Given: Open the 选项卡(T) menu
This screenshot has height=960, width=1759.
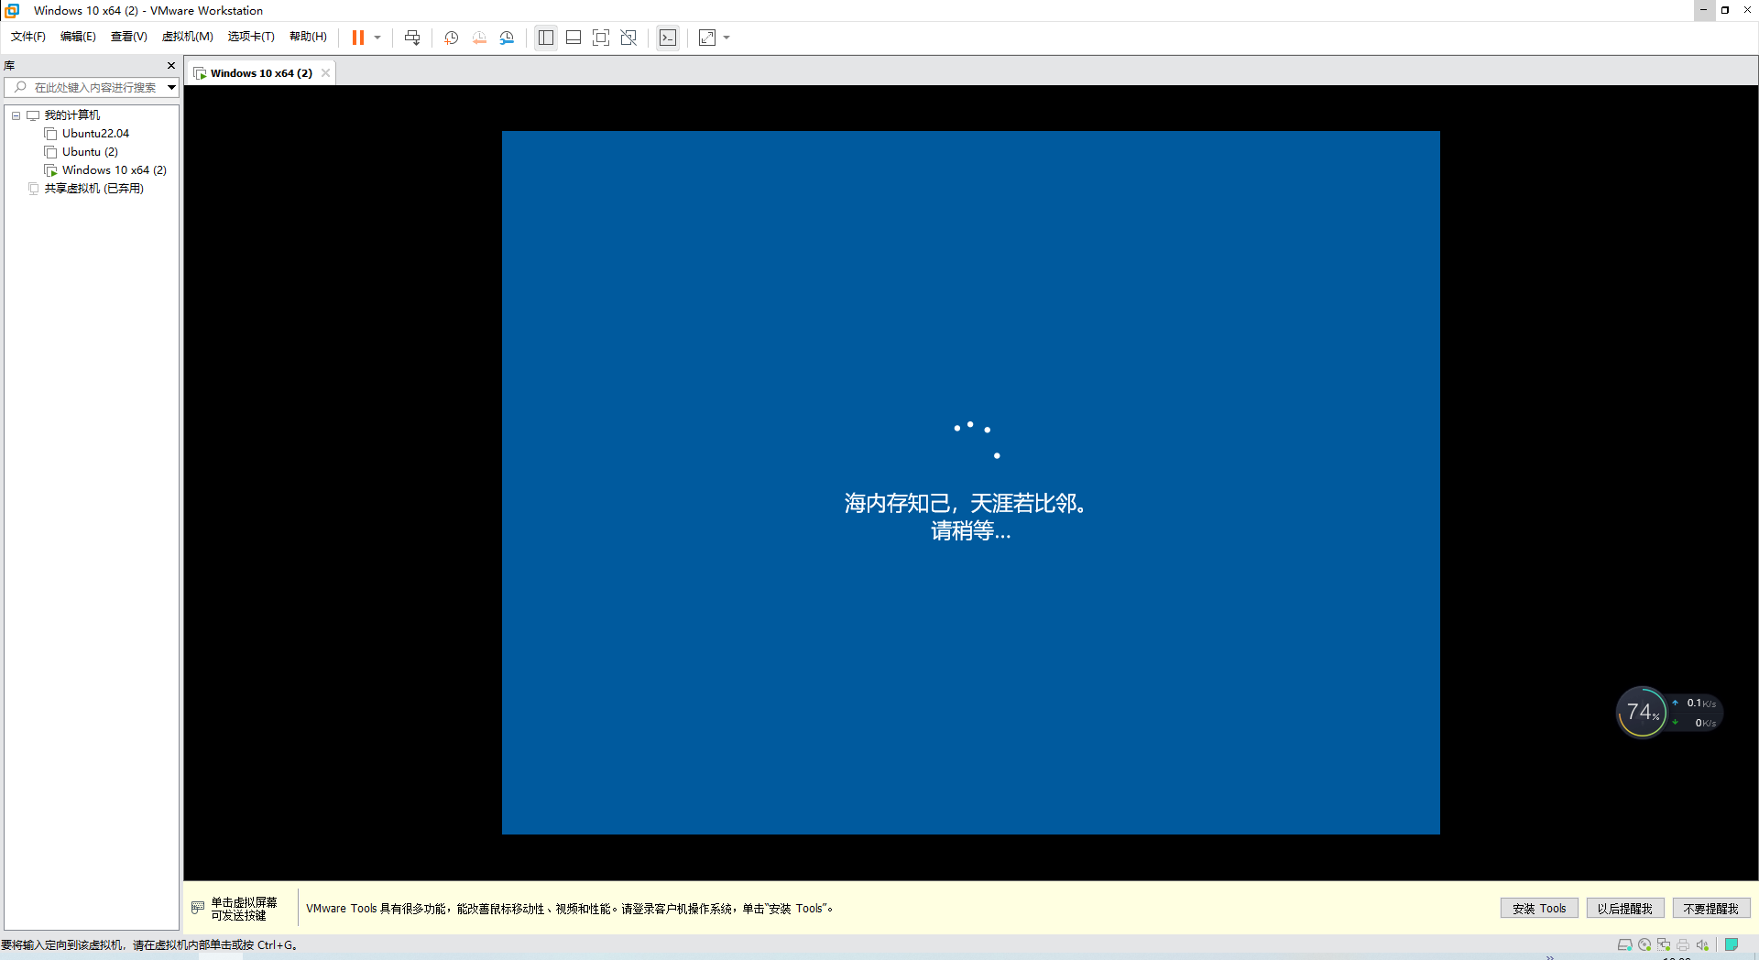Looking at the screenshot, I should coord(251,37).
